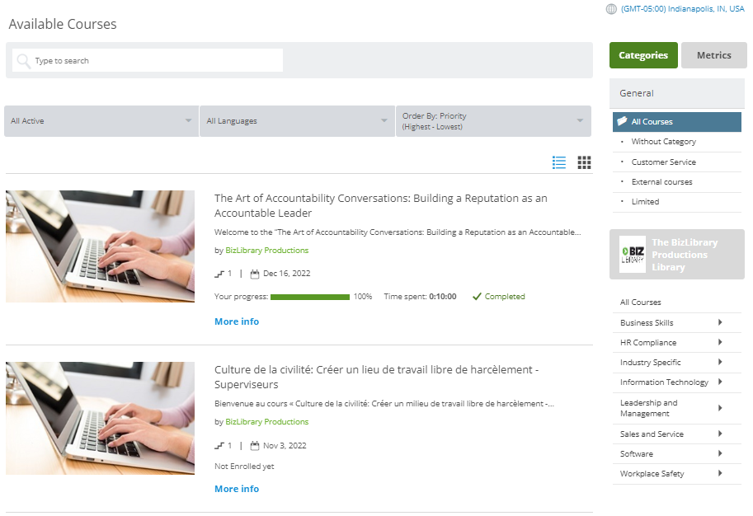Click the Type to search field

pyautogui.click(x=148, y=60)
